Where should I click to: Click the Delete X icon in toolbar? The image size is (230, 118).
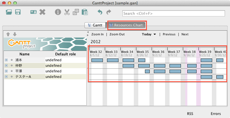[x=42, y=12]
